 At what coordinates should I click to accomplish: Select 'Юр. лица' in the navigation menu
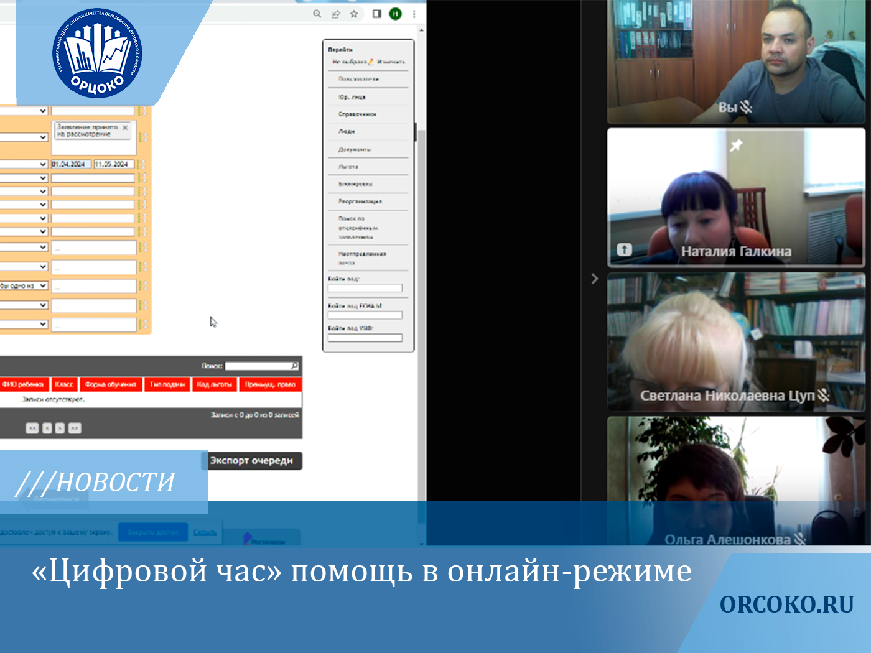tap(352, 97)
